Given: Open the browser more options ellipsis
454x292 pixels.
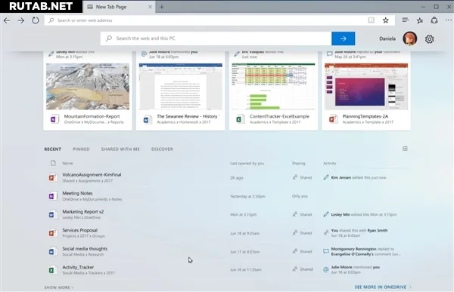Looking at the screenshot, I should pyautogui.click(x=448, y=20).
